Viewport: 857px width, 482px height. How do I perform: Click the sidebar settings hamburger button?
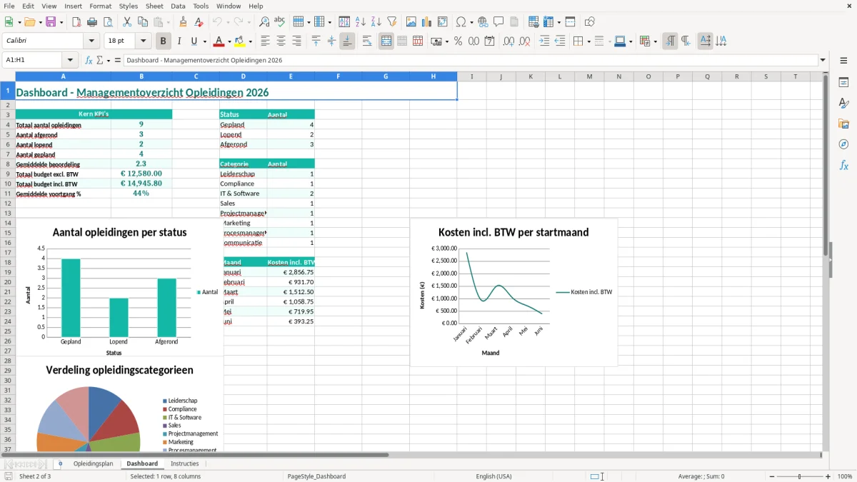point(843,61)
